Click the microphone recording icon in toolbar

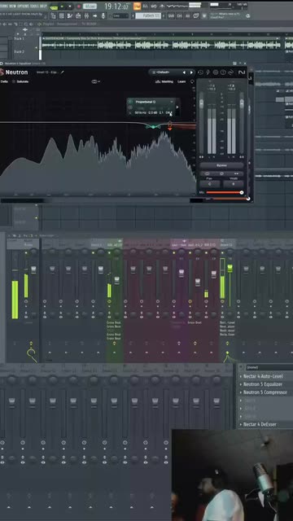(103, 16)
